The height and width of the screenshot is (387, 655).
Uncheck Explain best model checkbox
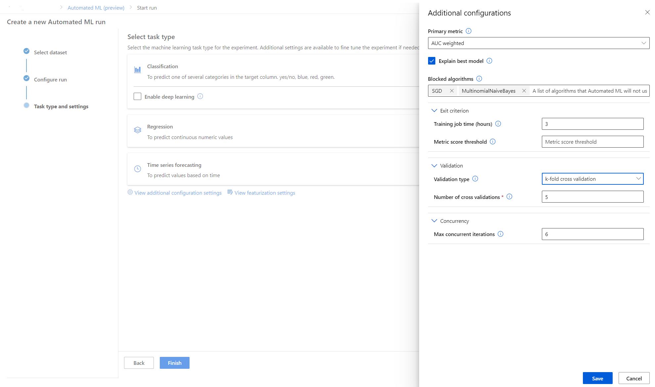click(x=431, y=61)
